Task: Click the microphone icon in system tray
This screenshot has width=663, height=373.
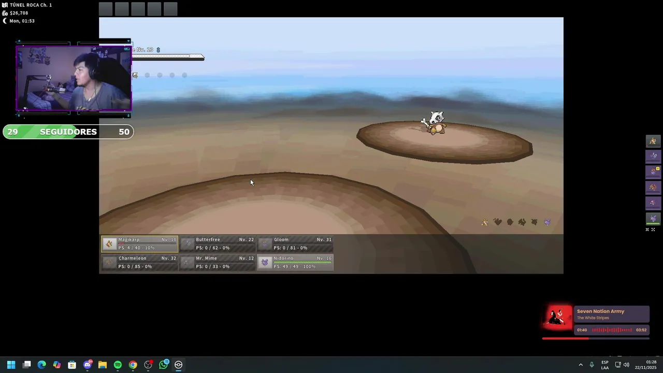Action: click(x=592, y=365)
